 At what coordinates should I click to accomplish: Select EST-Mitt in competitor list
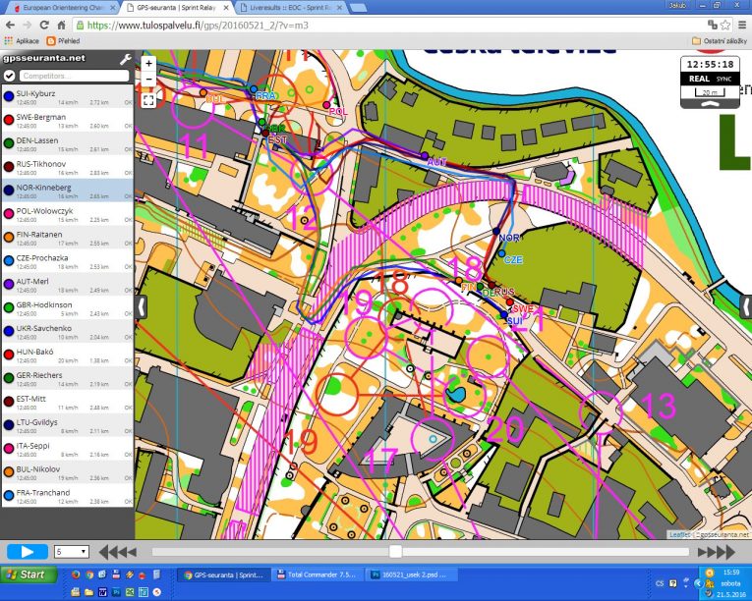pos(67,402)
